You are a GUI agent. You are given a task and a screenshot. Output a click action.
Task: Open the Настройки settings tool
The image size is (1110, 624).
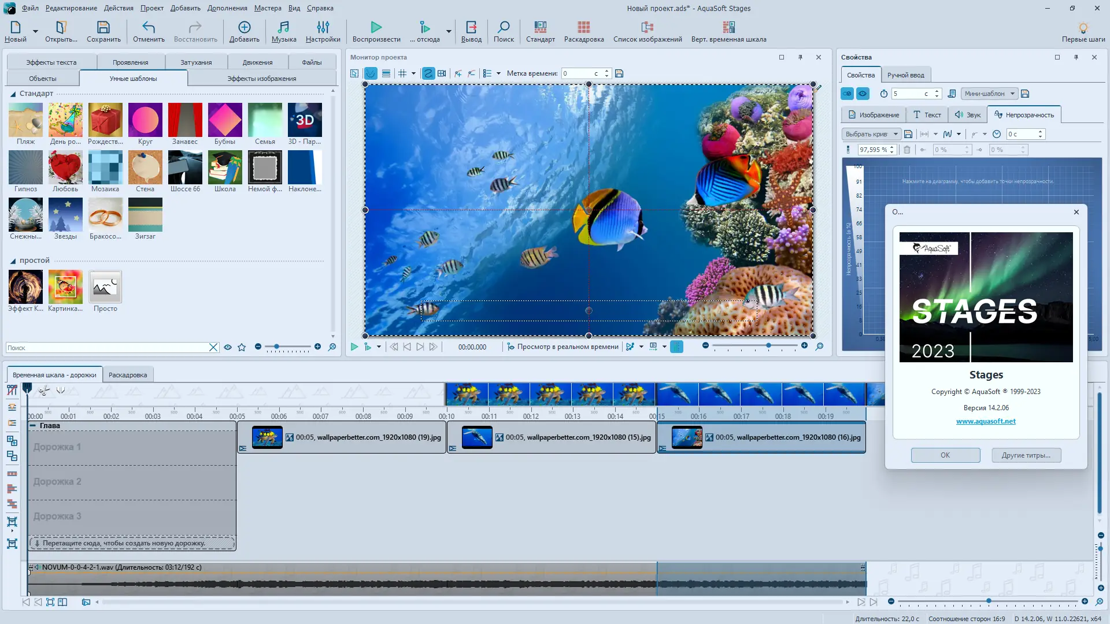tap(323, 32)
